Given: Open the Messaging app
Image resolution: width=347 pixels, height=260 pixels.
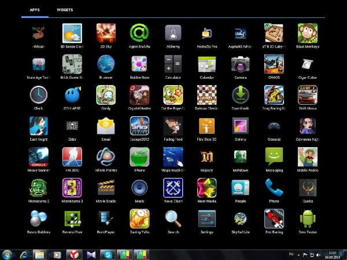Looking at the screenshot, I should (274, 157).
